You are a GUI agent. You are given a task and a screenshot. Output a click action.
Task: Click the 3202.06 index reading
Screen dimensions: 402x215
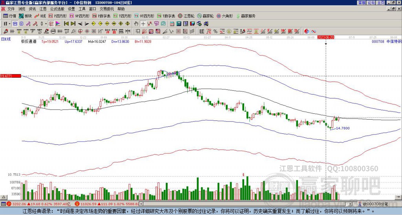pos(19,204)
